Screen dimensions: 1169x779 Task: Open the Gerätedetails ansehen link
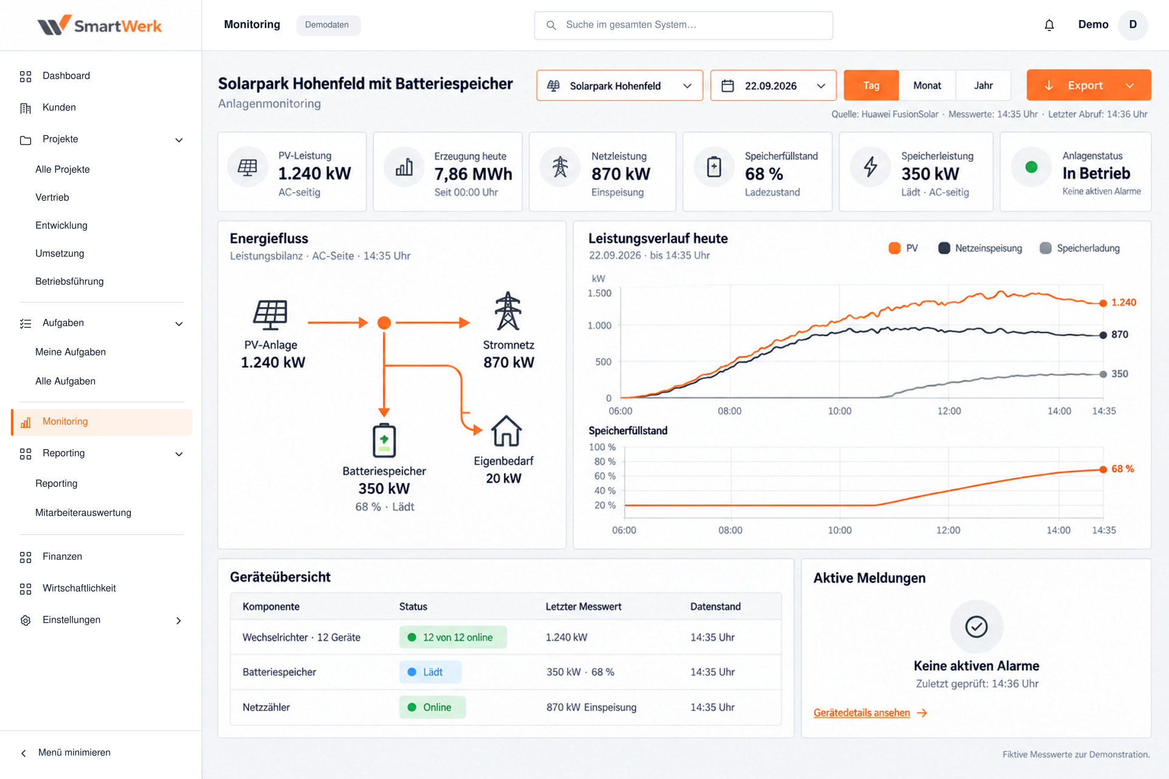coord(871,713)
